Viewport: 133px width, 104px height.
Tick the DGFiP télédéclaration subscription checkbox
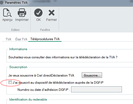tap(10, 82)
